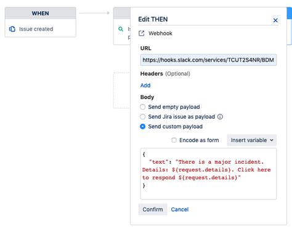Focus the webhook URL input field
The height and width of the screenshot is (229, 292).
(208, 60)
